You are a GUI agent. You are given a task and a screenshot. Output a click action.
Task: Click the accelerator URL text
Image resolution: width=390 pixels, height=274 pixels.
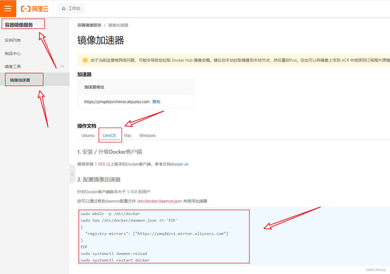coord(117,102)
